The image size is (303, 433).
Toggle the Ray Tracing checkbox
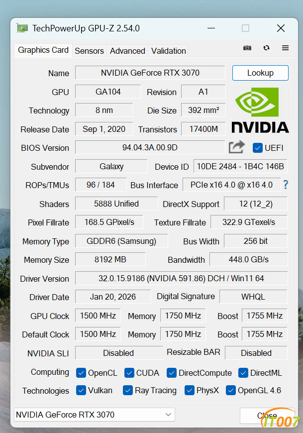pyautogui.click(x=128, y=390)
